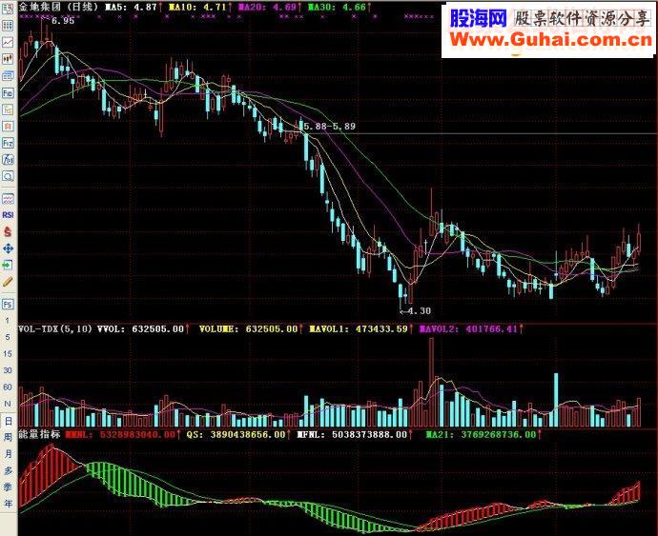Screen dimensions: 658x536
Task: Select the candlestick chart icon
Action: pos(8,59)
